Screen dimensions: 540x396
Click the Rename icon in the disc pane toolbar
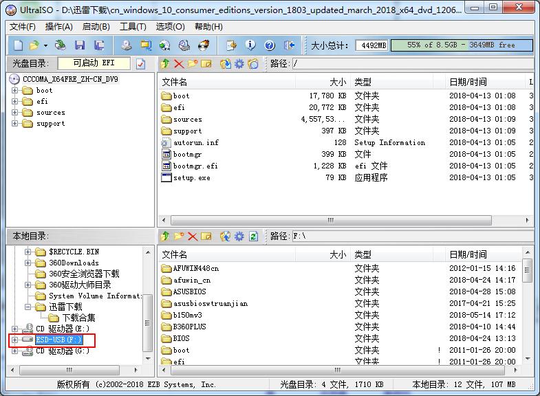(x=206, y=64)
